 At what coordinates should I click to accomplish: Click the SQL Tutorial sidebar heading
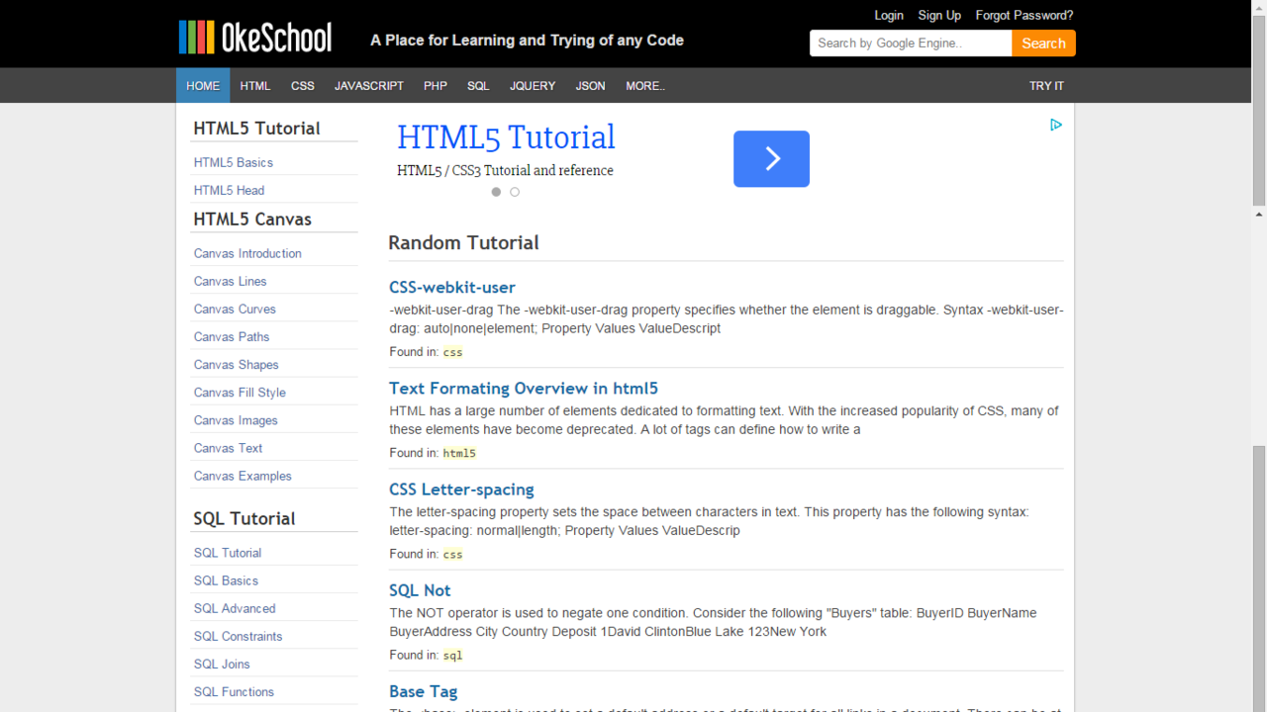pos(244,519)
